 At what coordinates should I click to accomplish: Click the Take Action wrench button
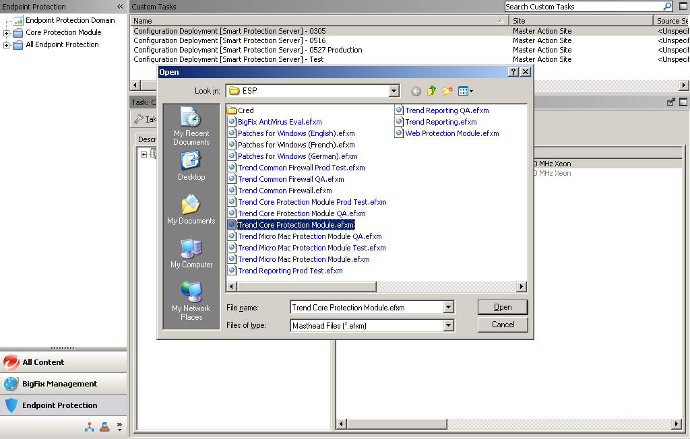point(145,119)
